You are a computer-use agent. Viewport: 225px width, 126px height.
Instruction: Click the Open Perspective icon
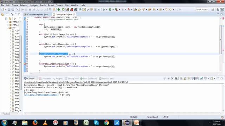[x=213, y=9]
